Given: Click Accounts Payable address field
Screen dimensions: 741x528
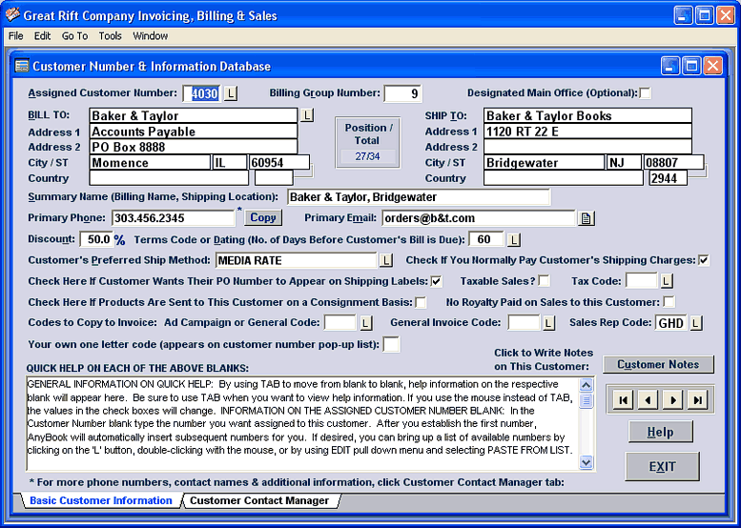Looking at the screenshot, I should click(x=194, y=132).
